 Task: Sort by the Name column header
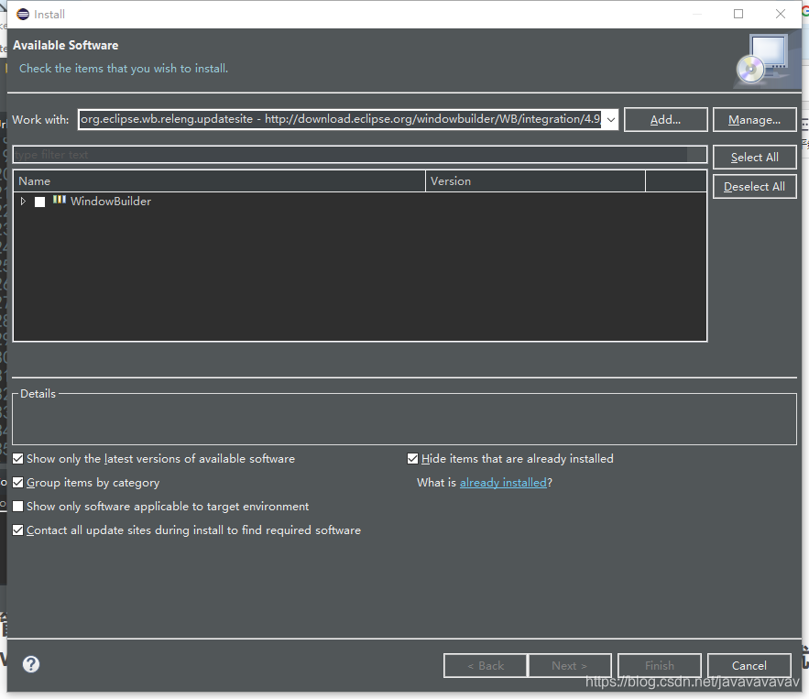[x=219, y=181]
